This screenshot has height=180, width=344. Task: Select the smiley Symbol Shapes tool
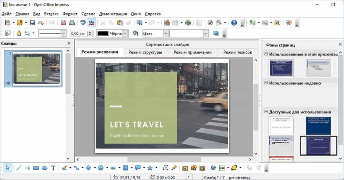click(101, 168)
